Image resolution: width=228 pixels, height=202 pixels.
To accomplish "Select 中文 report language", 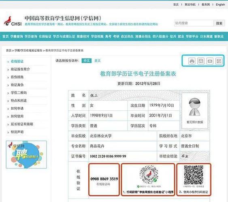I will pyautogui.click(x=87, y=61).
